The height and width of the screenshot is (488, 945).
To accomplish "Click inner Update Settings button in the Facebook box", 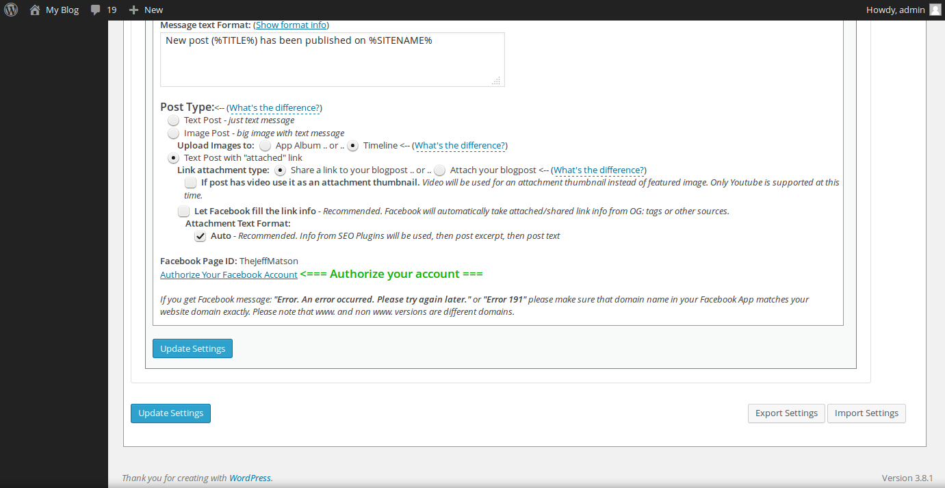I will coord(192,348).
